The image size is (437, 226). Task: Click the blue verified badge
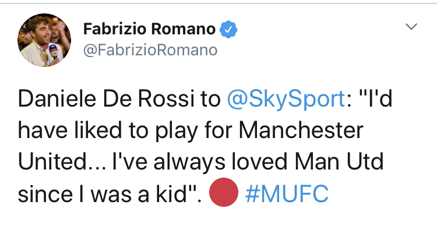tap(228, 29)
